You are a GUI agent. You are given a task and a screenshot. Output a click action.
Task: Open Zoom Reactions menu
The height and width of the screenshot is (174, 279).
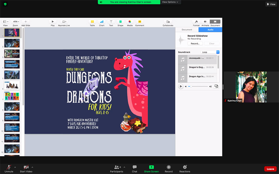pos(185,169)
